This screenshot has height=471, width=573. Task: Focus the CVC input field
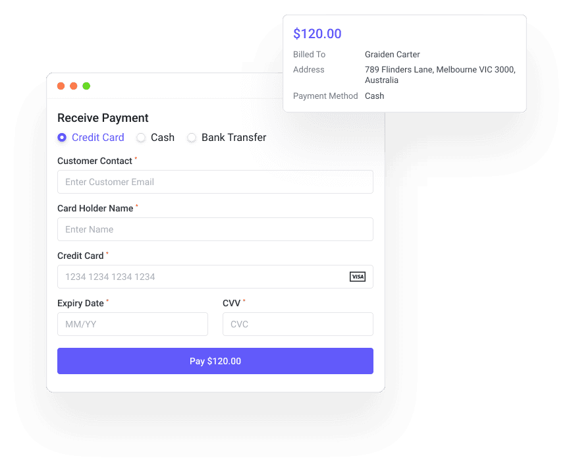pyautogui.click(x=298, y=324)
